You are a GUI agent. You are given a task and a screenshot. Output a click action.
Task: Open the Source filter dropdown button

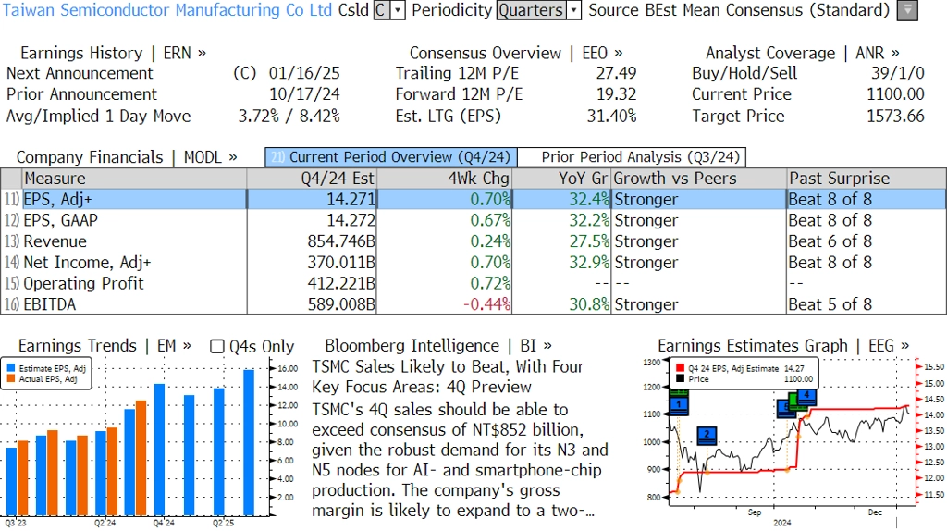tap(907, 10)
